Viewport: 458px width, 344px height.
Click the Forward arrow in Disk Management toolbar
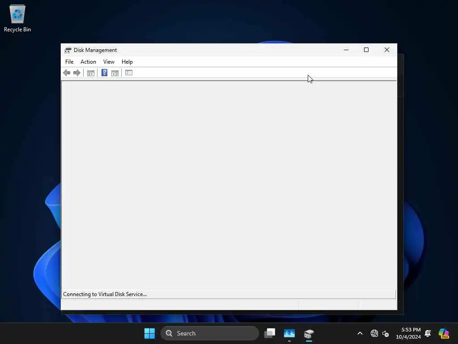tap(77, 73)
